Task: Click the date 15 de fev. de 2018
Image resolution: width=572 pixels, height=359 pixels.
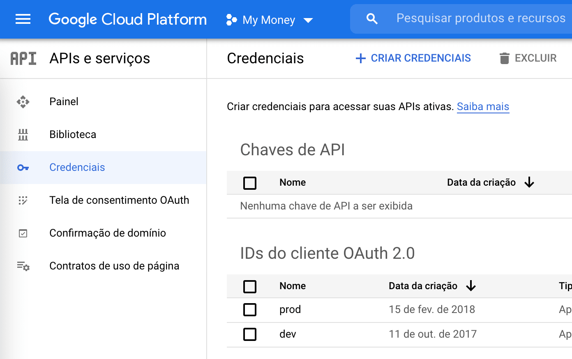Action: click(432, 309)
